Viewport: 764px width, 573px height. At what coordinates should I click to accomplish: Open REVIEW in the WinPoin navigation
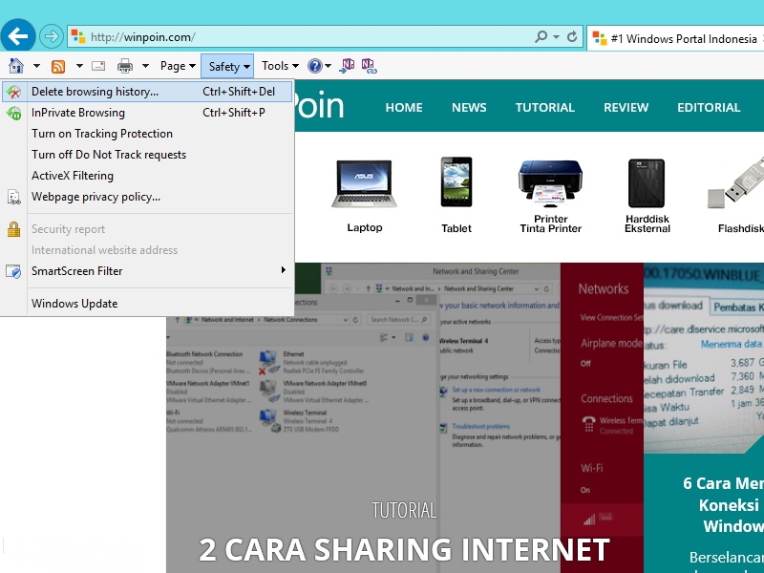click(x=626, y=107)
